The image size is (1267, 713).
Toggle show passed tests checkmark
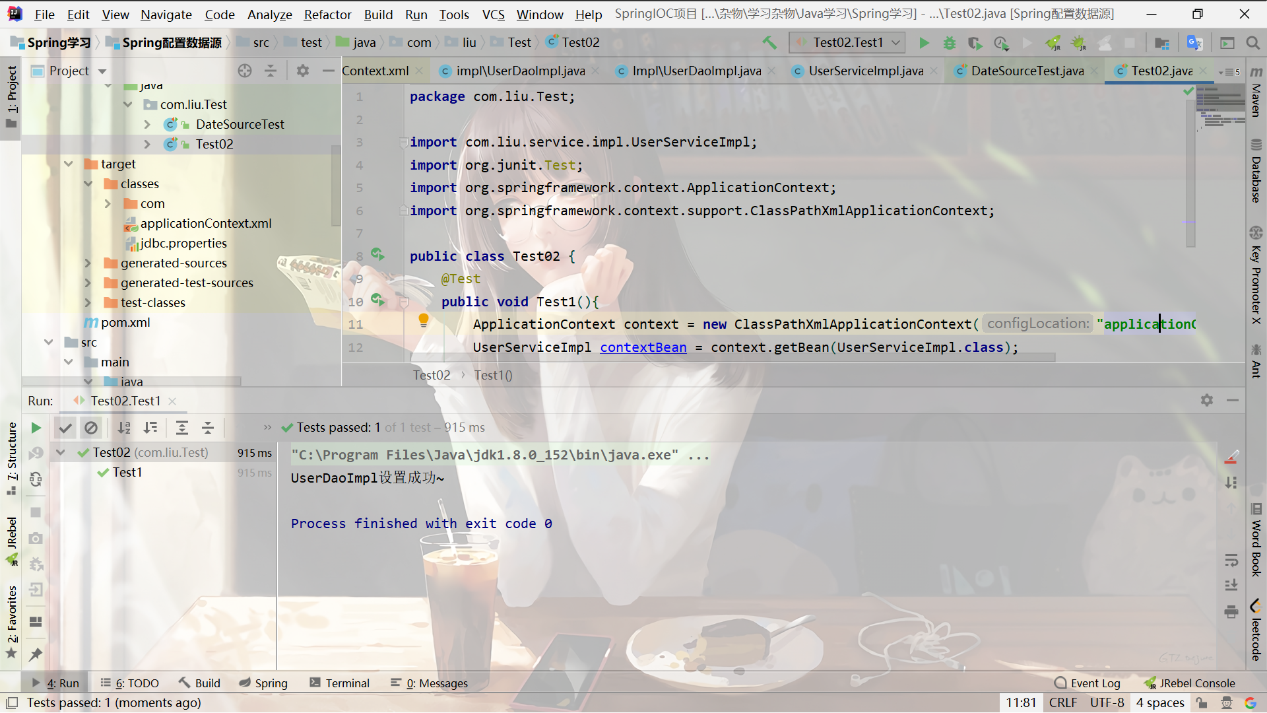point(65,428)
